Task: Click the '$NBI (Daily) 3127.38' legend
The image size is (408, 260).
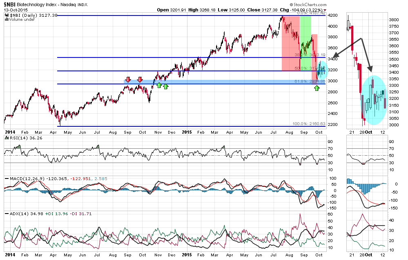Action: pos(33,15)
